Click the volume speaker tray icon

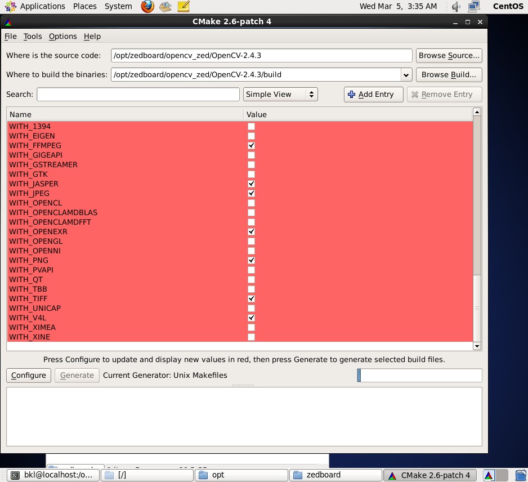[x=456, y=6]
